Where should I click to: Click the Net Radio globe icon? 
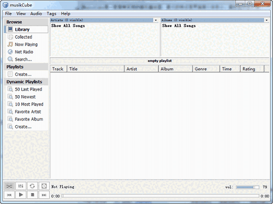[10, 52]
